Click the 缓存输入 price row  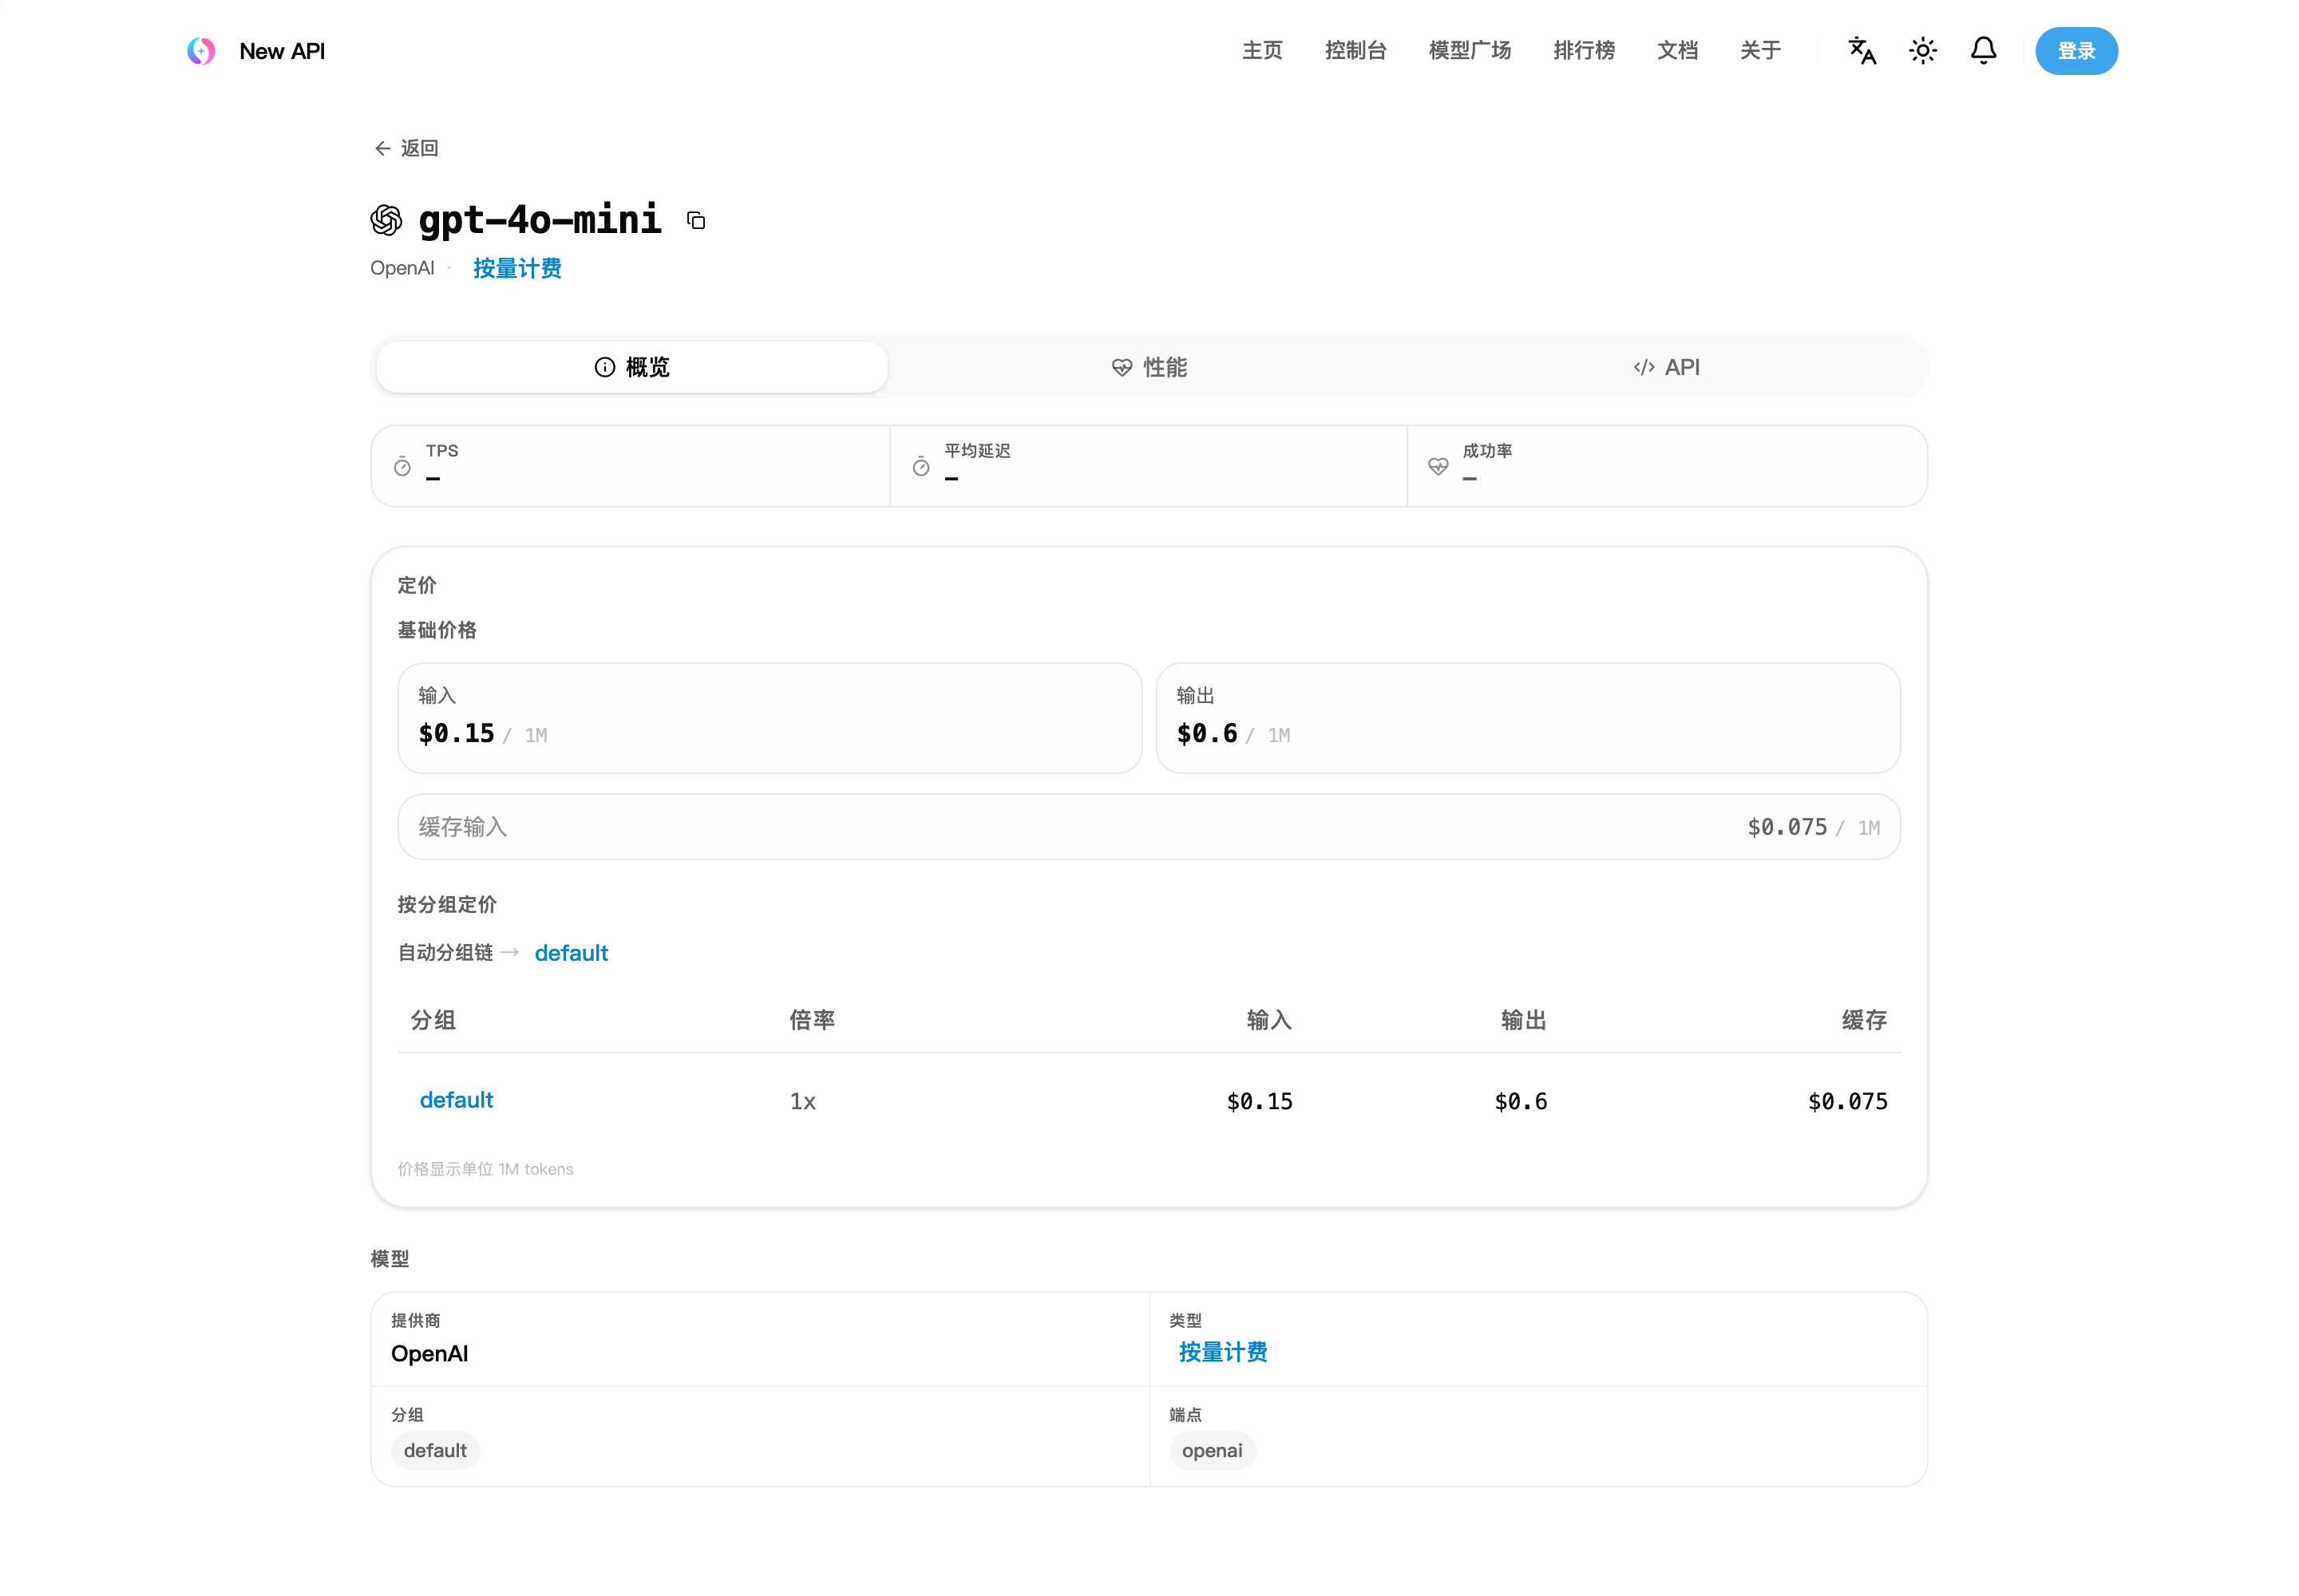1149,827
